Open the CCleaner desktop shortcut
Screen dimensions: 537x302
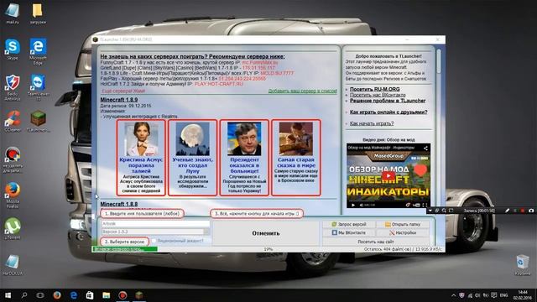point(13,121)
